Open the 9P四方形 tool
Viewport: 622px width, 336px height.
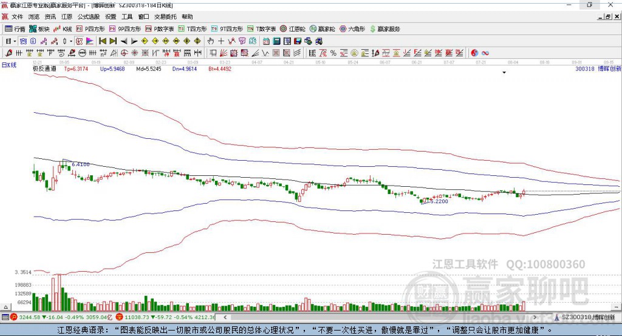125,29
